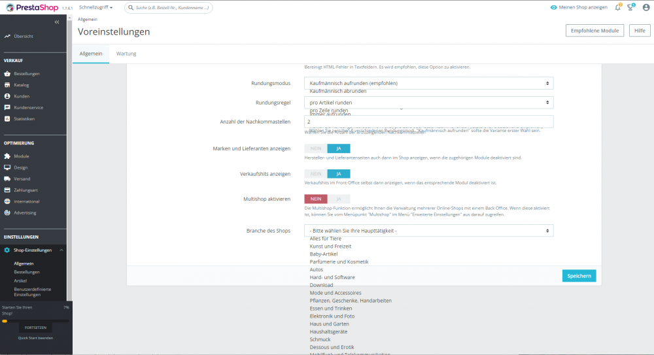Click Quick Start beenden link

tap(35, 338)
